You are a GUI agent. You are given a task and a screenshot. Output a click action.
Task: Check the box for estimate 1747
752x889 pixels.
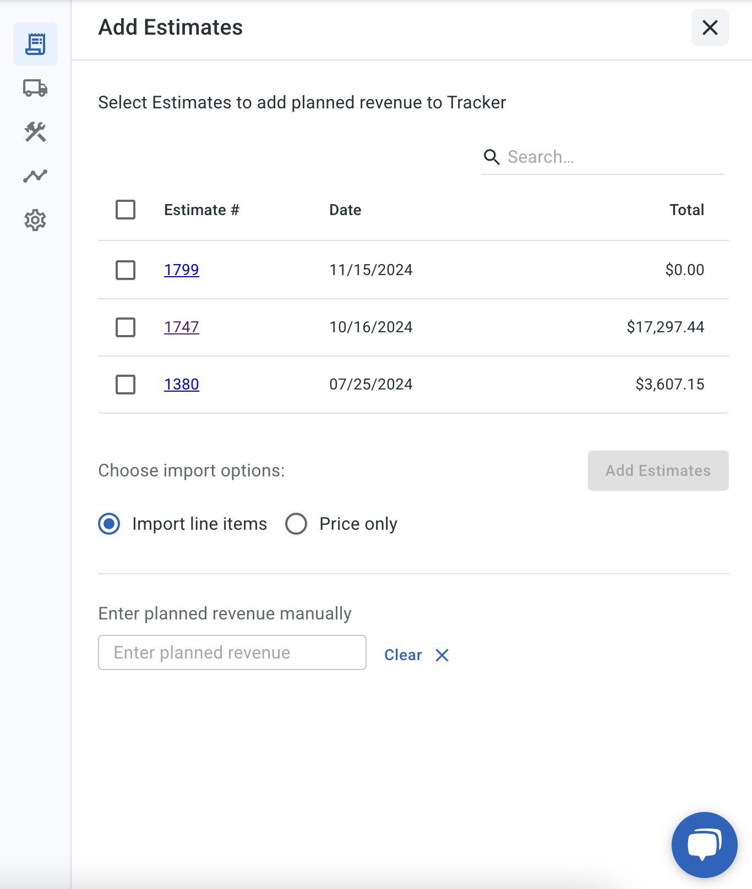pos(126,327)
